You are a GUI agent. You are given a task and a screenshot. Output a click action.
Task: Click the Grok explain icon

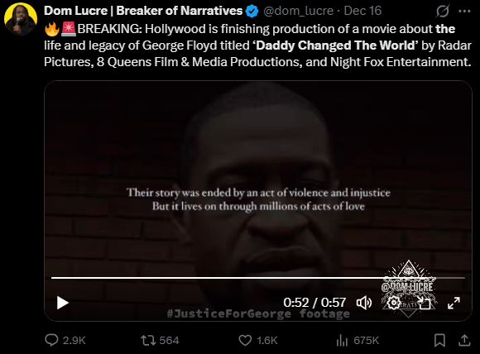click(x=443, y=12)
